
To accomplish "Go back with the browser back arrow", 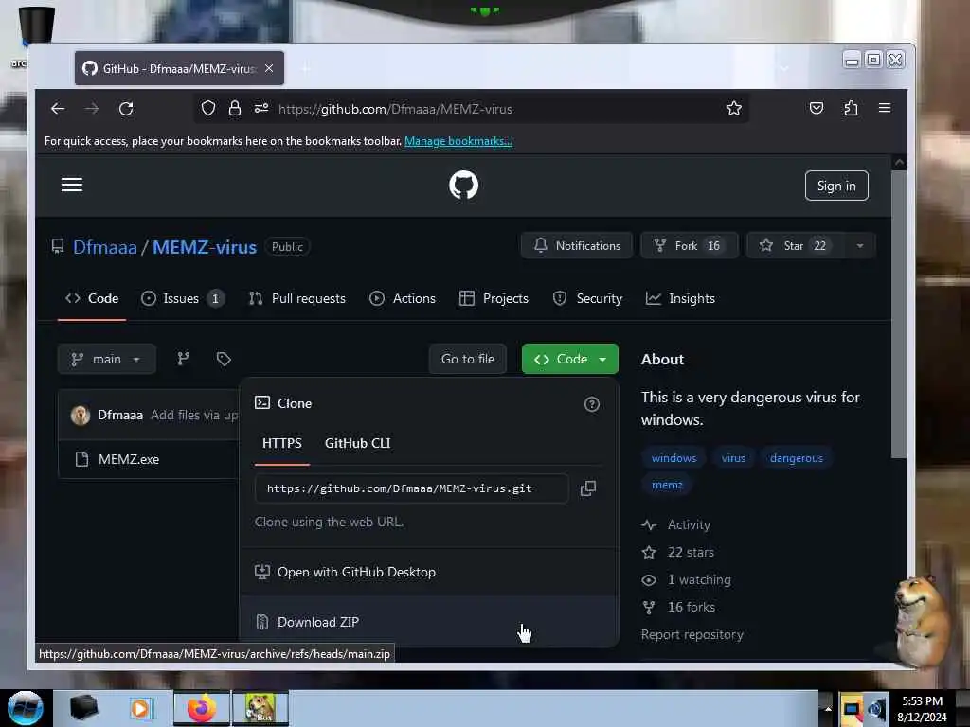I will coord(58,109).
